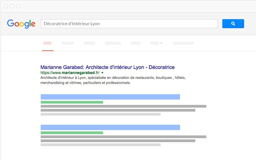Screen dimensions: 256x160
Task: Click snippet text starting with Architecte d'intérieur à Lyon
Action: coord(113,80)
